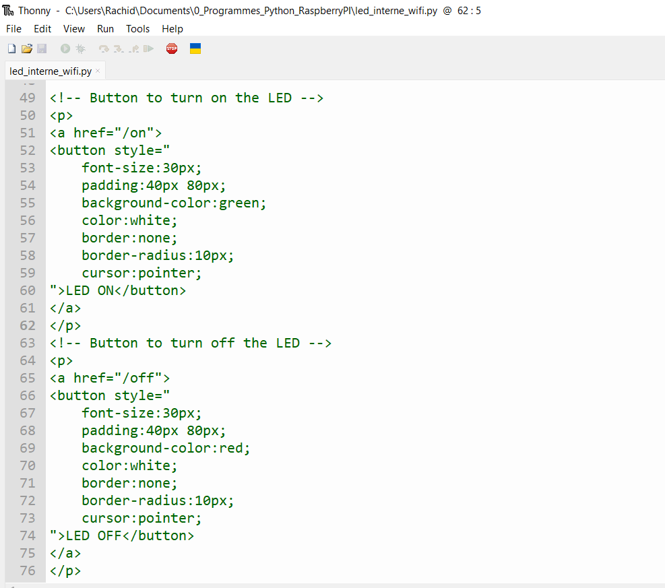Stop the backend with red STOP icon
Image resolution: width=665 pixels, height=588 pixels.
click(172, 48)
